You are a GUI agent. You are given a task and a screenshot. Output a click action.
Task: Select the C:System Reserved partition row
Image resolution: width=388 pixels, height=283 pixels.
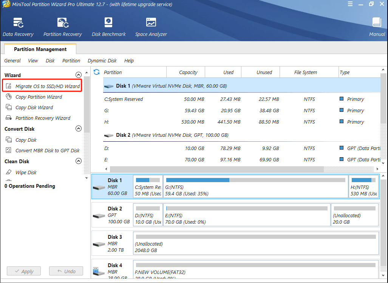point(242,99)
